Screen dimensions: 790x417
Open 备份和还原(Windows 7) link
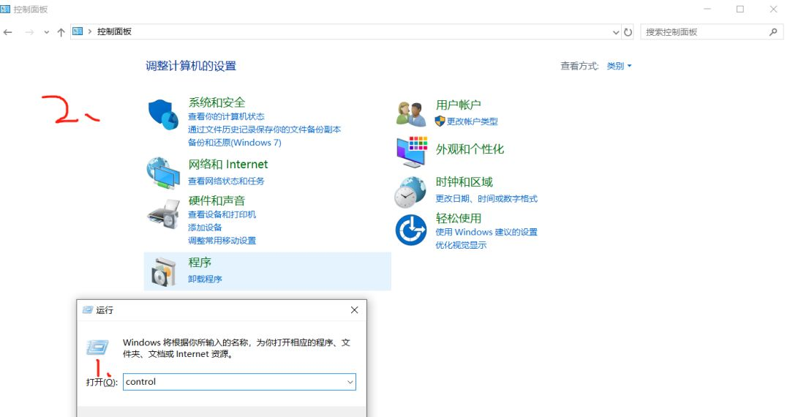[235, 143]
